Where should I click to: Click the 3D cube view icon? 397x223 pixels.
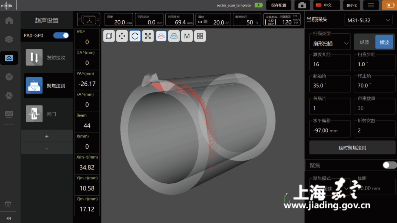(x=109, y=36)
